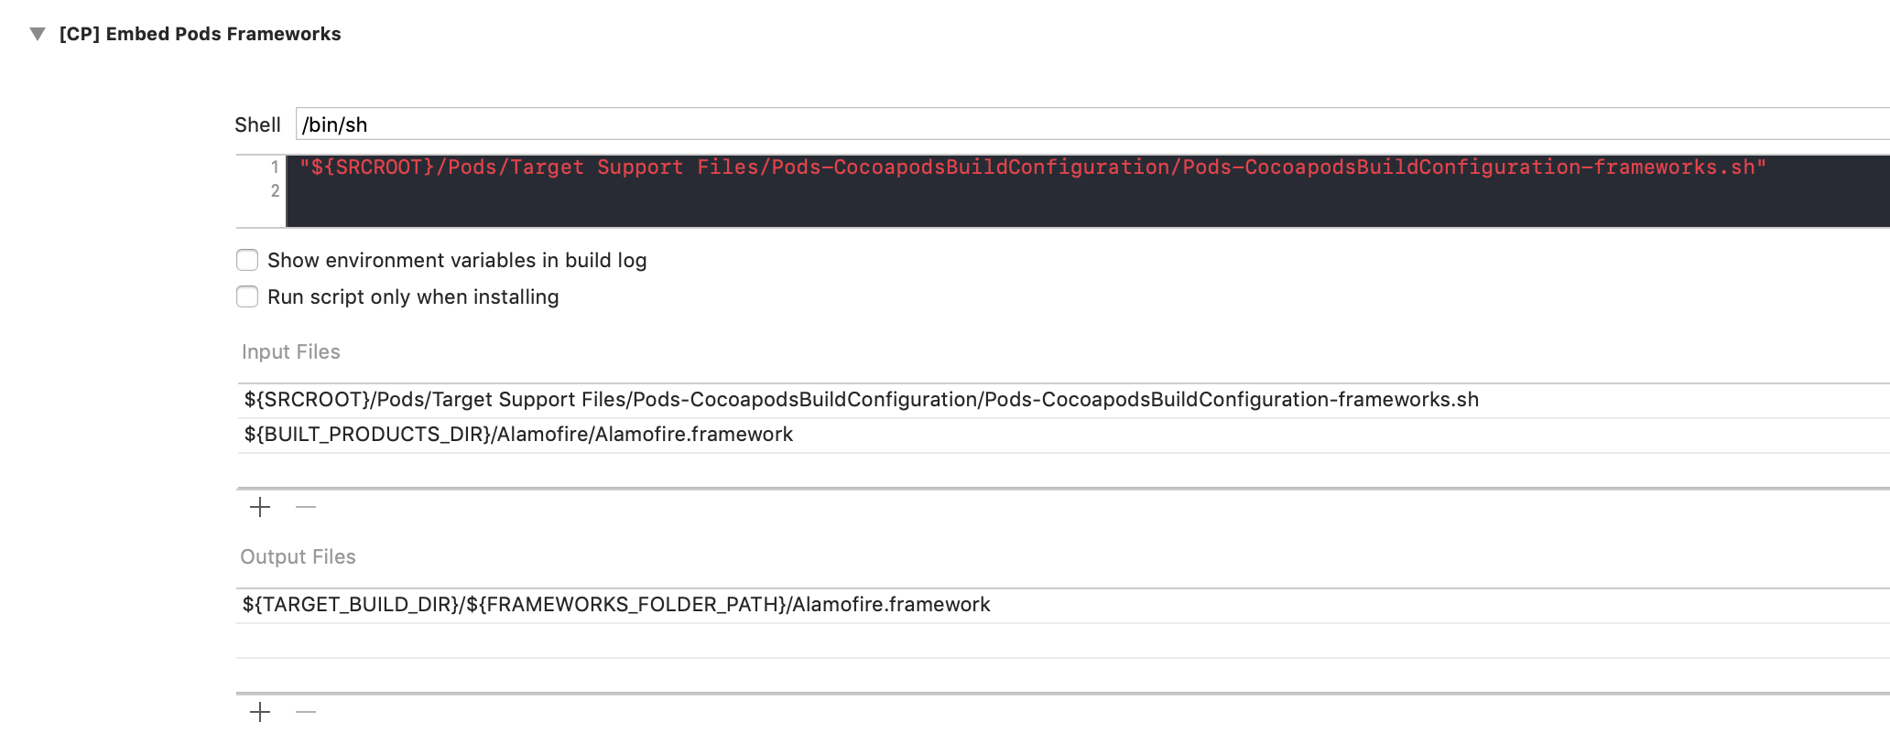This screenshot has width=1890, height=754.
Task: Click the Shell label
Action: (x=257, y=124)
